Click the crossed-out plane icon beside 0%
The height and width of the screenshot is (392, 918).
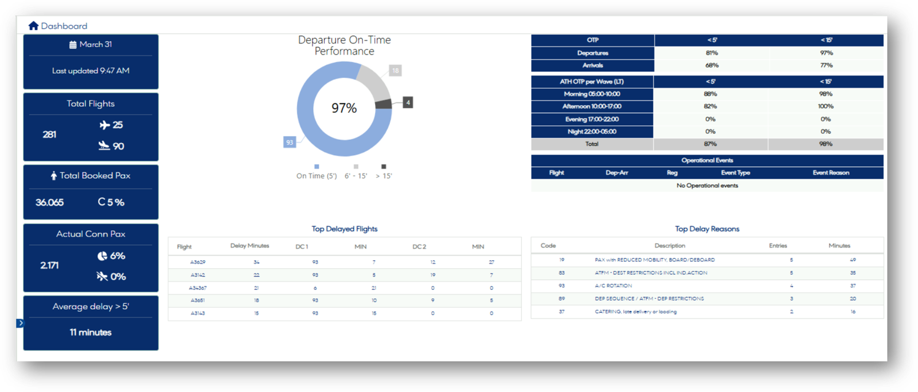pos(102,277)
